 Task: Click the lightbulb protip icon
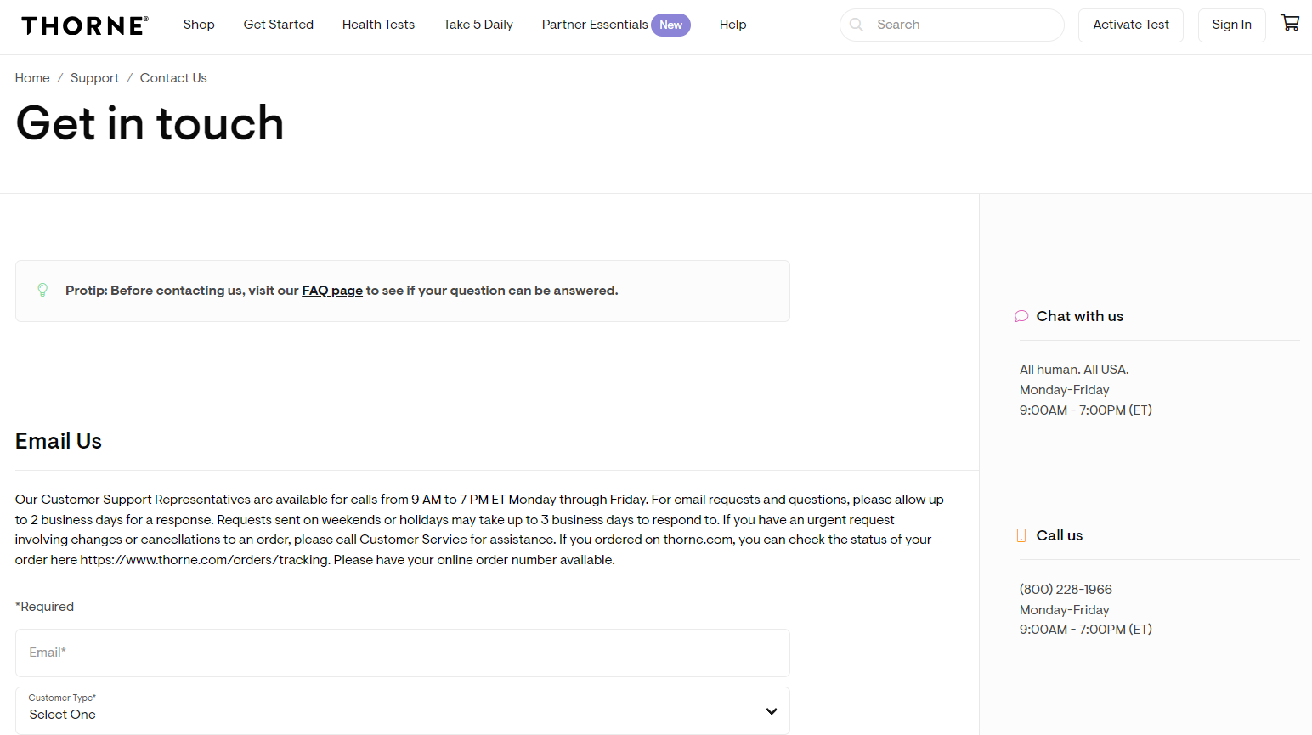(x=42, y=290)
